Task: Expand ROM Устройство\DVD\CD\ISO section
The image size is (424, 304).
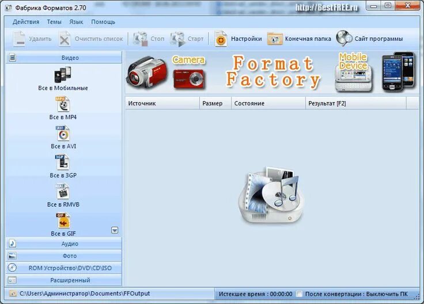Action: [x=64, y=268]
